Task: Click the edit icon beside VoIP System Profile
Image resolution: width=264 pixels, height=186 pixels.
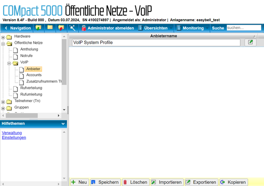Action: click(x=250, y=43)
